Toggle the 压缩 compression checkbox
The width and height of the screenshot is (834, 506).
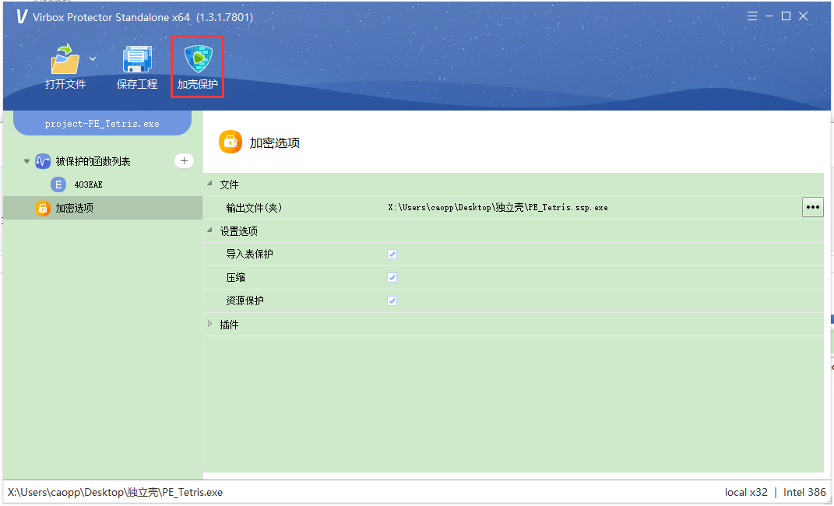(x=392, y=278)
